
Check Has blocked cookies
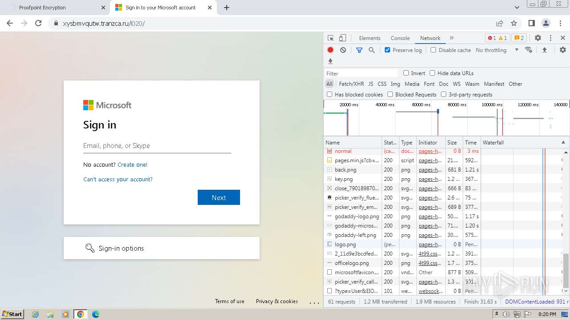(330, 94)
